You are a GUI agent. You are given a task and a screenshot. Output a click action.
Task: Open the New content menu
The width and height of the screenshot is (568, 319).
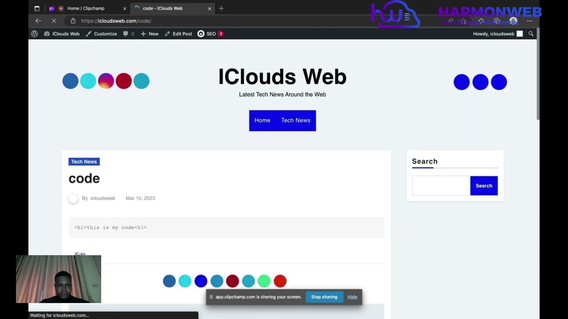coord(150,34)
